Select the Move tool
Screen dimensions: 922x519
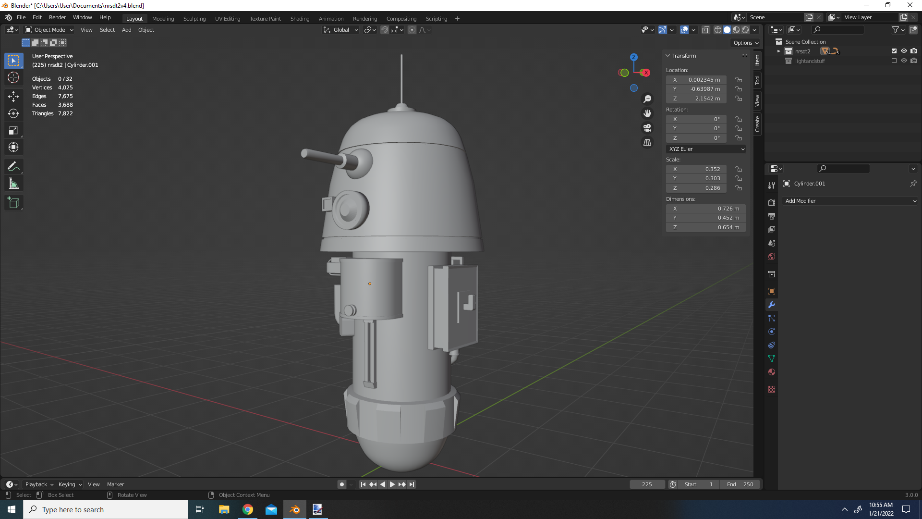tap(13, 97)
